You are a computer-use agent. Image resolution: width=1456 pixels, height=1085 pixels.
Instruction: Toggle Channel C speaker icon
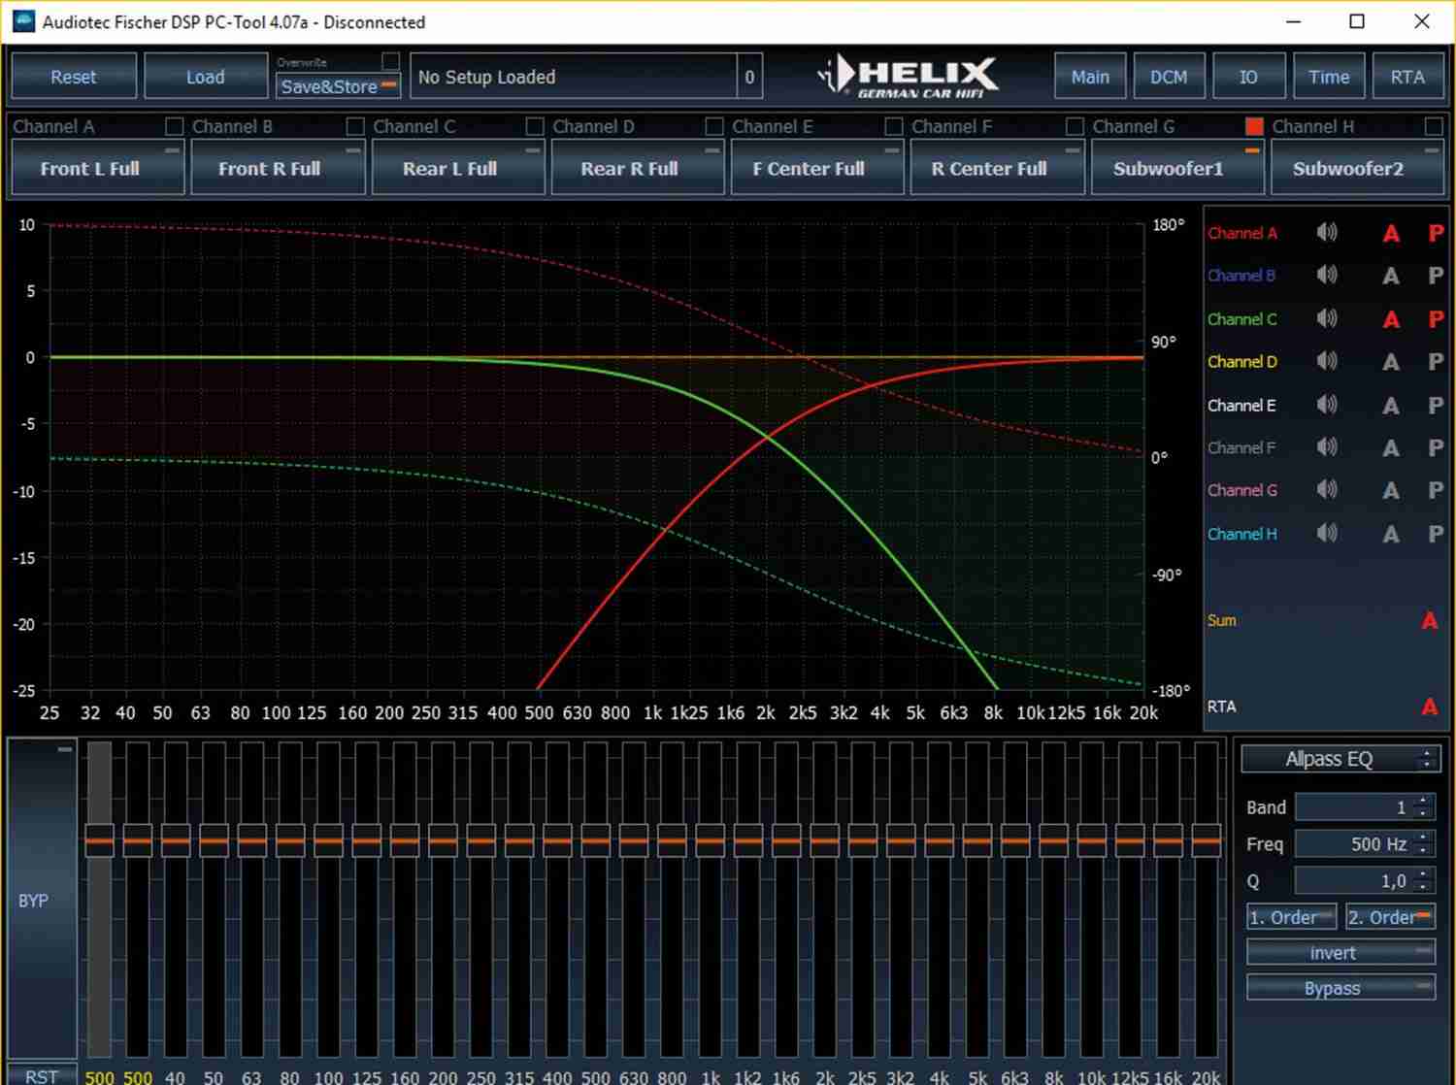point(1327,318)
